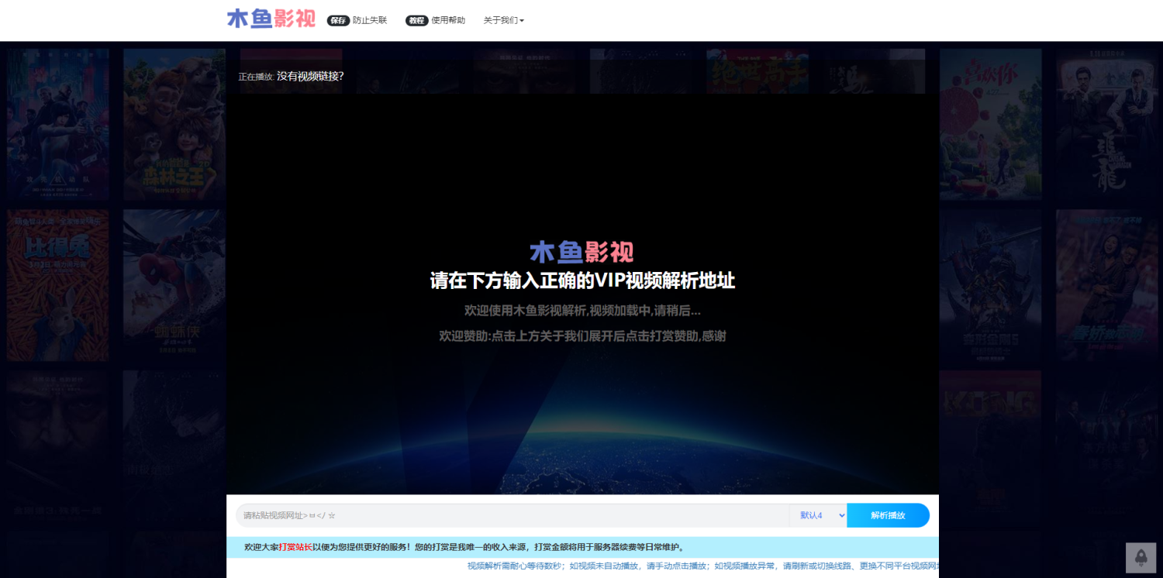Click the 比得兔 movie poster
1163x578 pixels.
[58, 285]
